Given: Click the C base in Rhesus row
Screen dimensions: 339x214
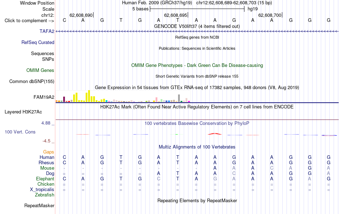Looking at the screenshot, I should tap(65, 162).
